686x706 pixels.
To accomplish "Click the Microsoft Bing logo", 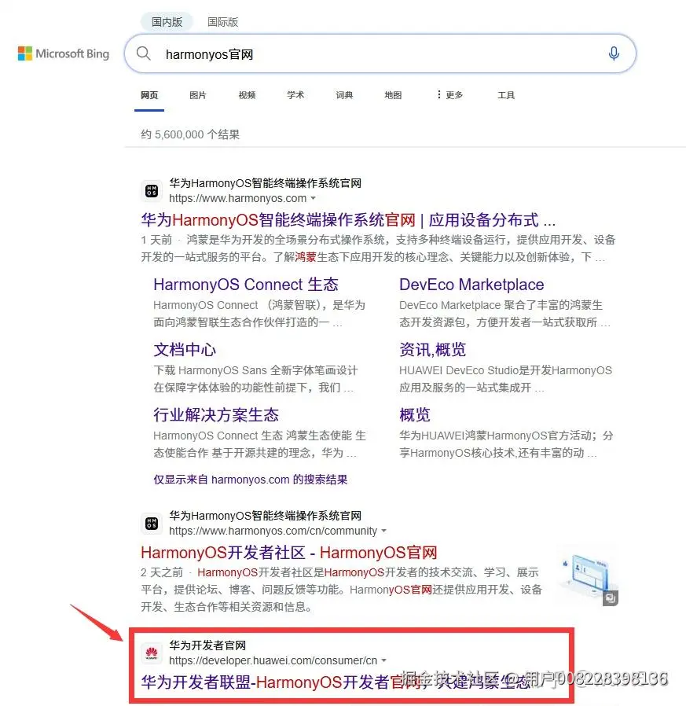I will click(x=64, y=53).
